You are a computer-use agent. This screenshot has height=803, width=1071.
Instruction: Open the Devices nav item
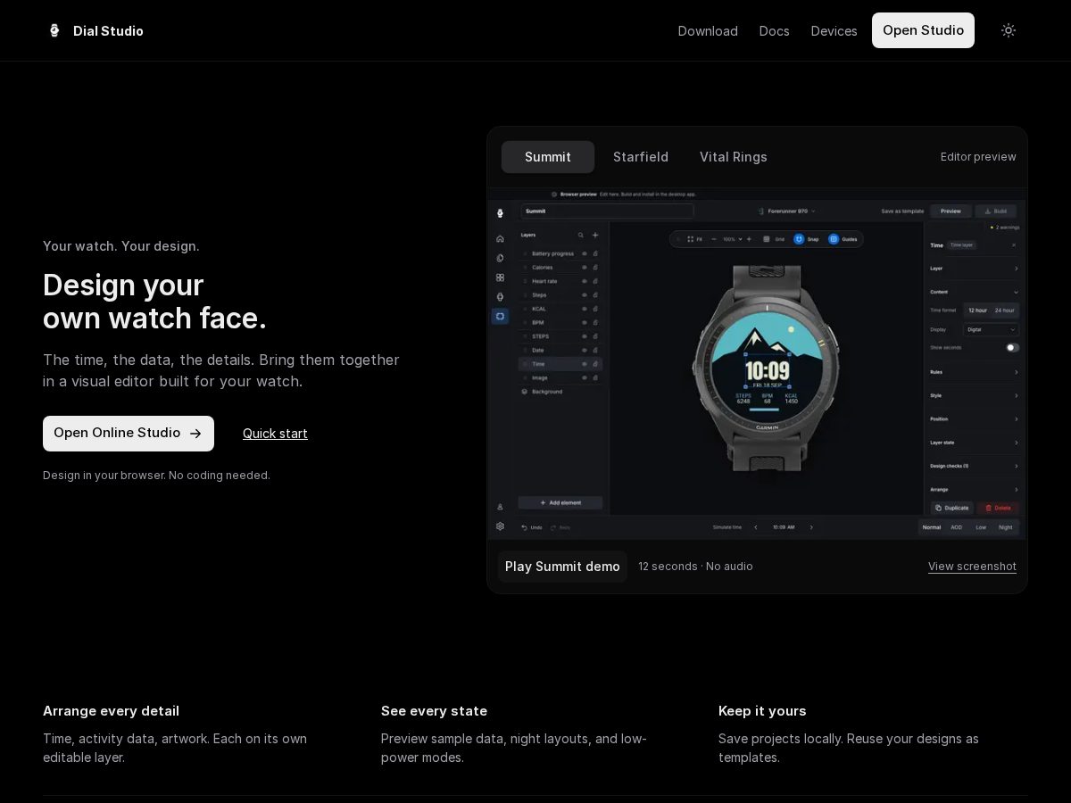(x=834, y=31)
